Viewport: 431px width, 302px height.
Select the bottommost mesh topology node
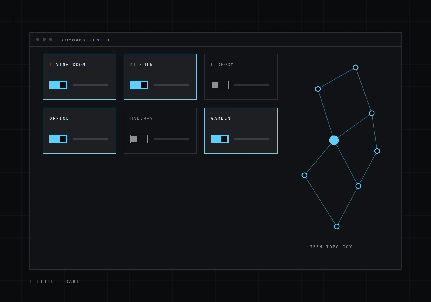[x=337, y=226]
